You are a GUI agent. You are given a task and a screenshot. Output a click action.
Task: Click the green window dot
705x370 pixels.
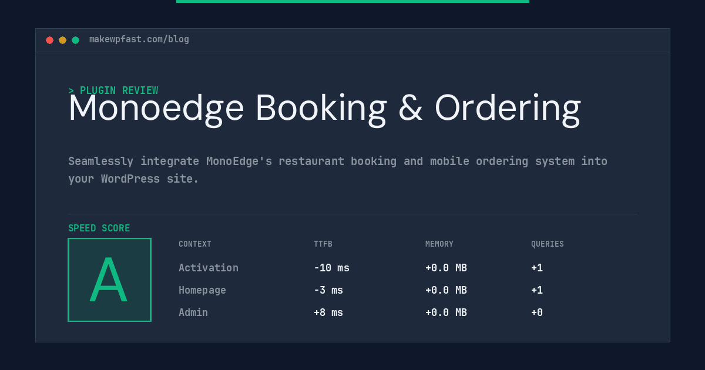[75, 40]
